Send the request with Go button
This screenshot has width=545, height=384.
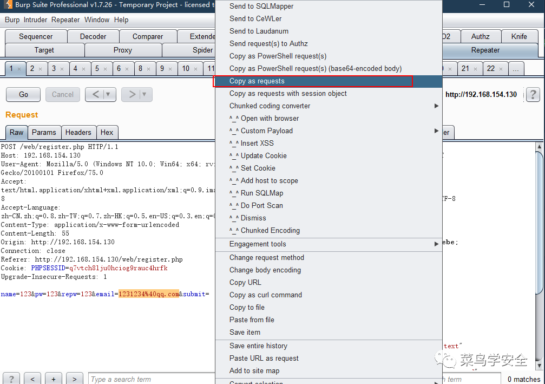pyautogui.click(x=23, y=94)
